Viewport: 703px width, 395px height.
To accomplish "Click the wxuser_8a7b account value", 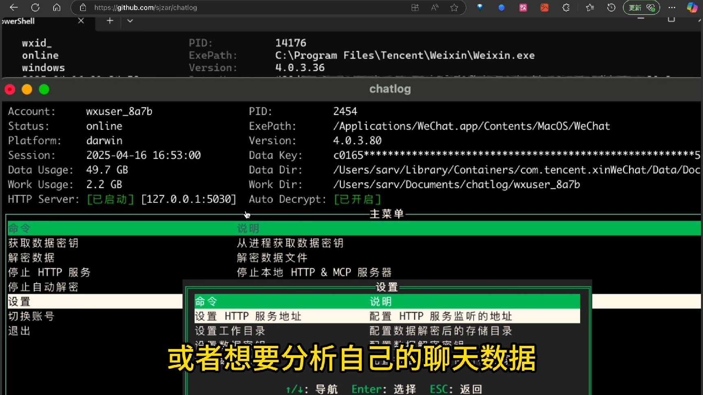I will 119,111.
